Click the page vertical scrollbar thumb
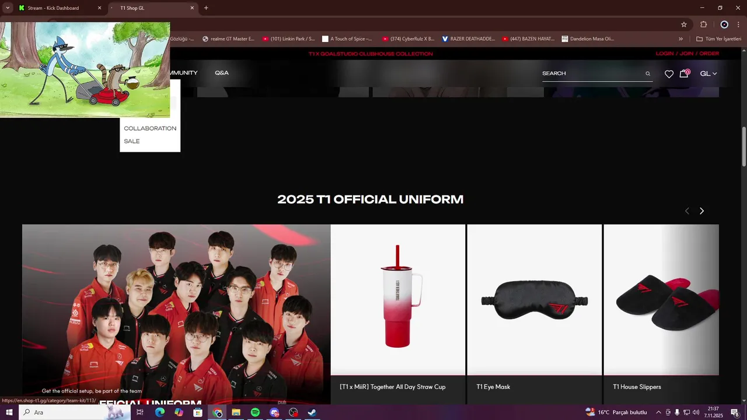 [744, 146]
